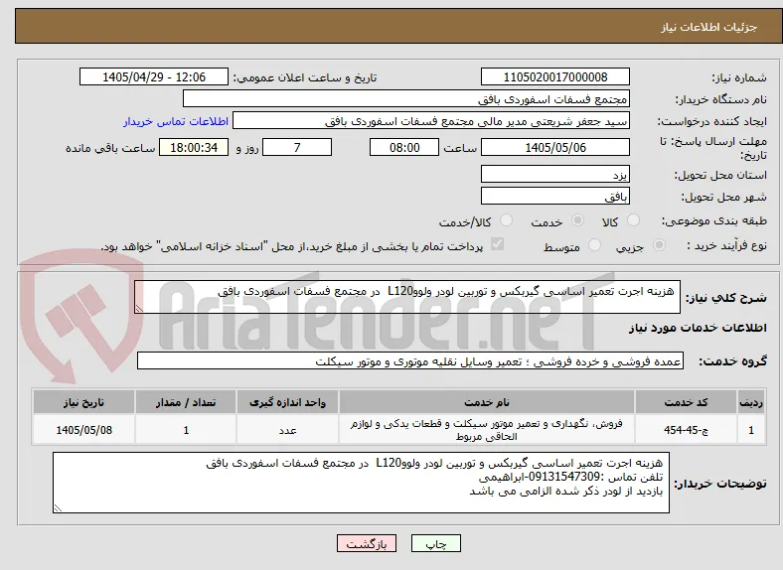Click the جزئیات اطلاعات نیاز header title

click(709, 27)
